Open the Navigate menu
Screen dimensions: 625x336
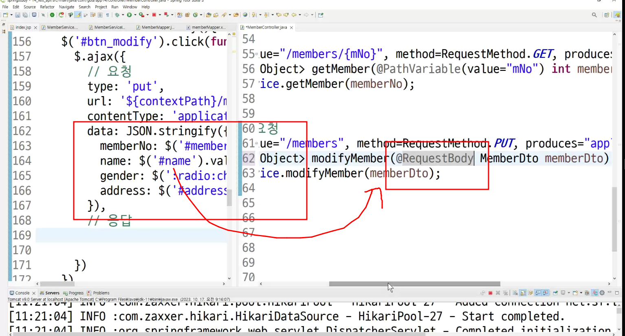pyautogui.click(x=66, y=7)
